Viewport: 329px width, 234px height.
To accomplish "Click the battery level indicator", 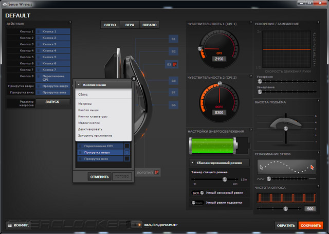I will pyautogui.click(x=213, y=146).
